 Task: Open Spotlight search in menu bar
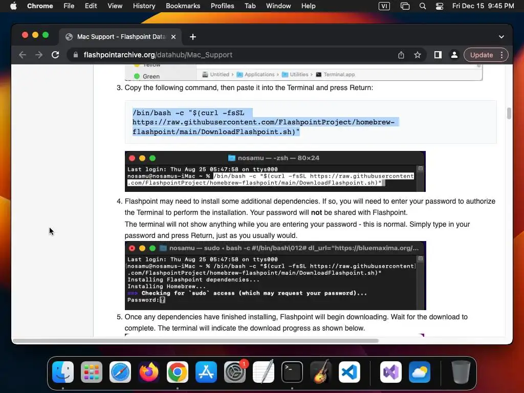[x=422, y=6]
